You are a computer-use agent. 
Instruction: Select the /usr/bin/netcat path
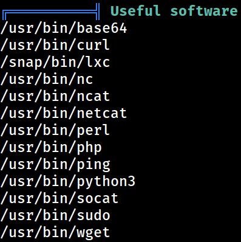pos(64,113)
